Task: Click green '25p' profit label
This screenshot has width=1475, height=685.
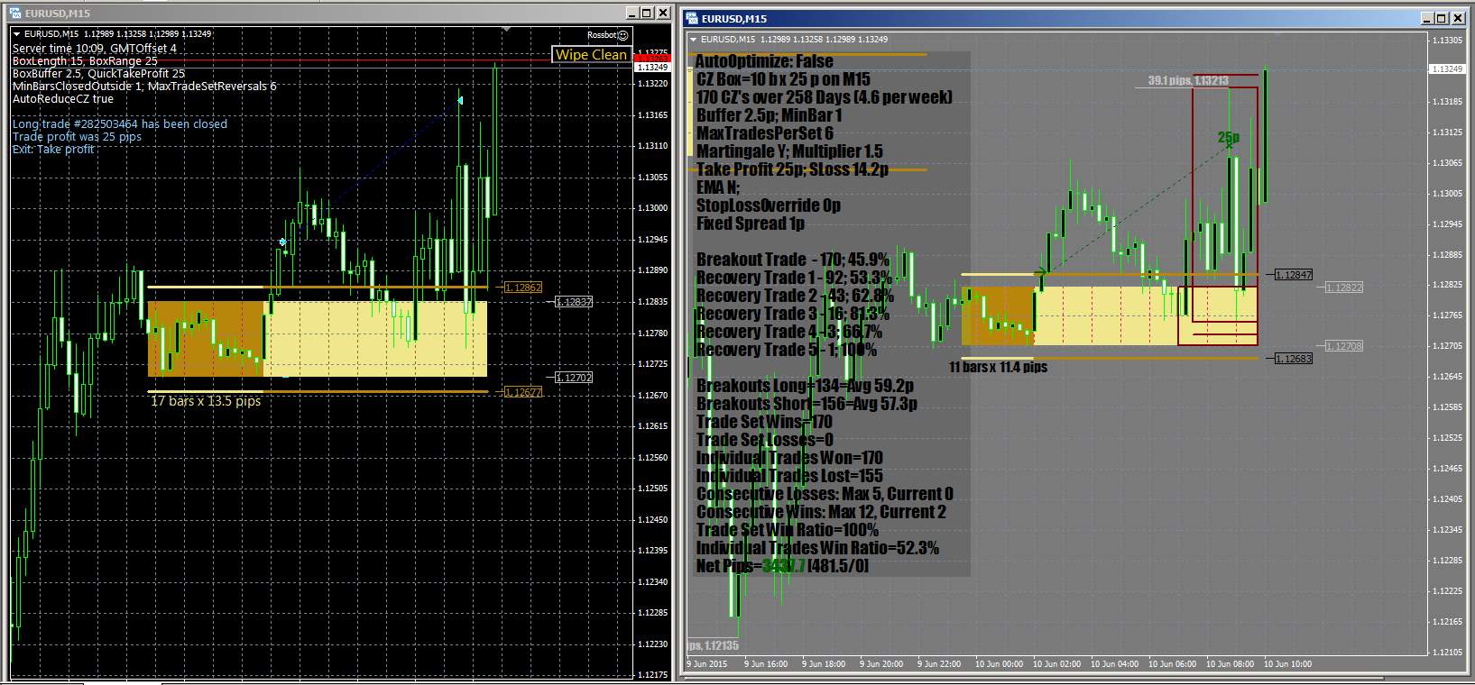Action: (x=1229, y=138)
